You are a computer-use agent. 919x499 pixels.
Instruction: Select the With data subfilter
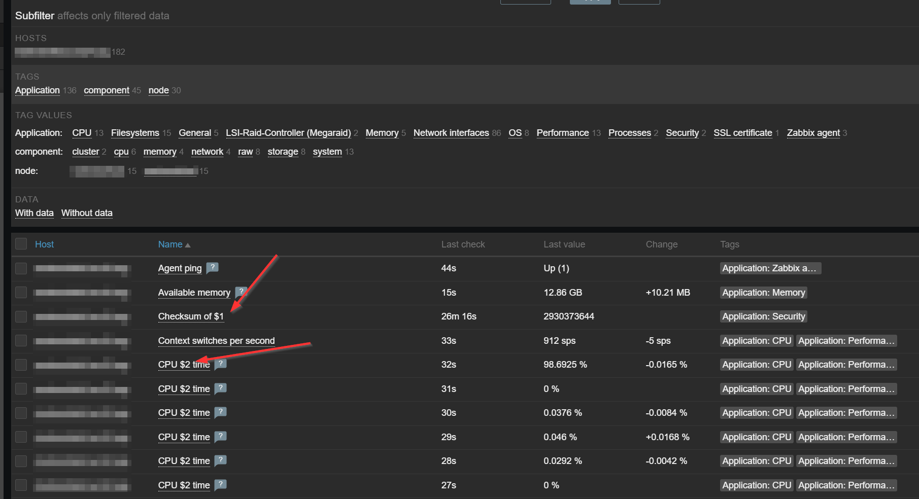tap(34, 213)
